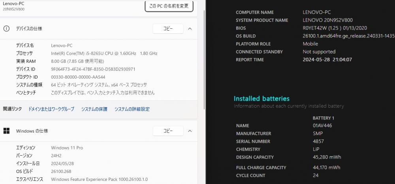The width and height of the screenshot is (395, 184).
Task: Open advanced system settings link
Action: [x=132, y=109]
